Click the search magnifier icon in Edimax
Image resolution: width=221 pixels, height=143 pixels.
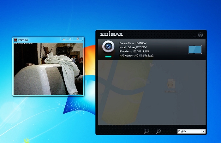point(146,131)
